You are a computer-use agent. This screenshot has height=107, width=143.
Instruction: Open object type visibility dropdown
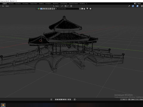pos(130,6)
